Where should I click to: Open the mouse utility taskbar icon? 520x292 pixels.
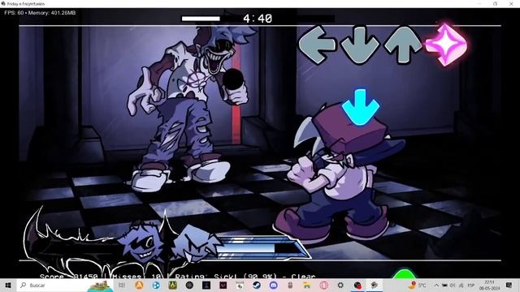[290, 285]
